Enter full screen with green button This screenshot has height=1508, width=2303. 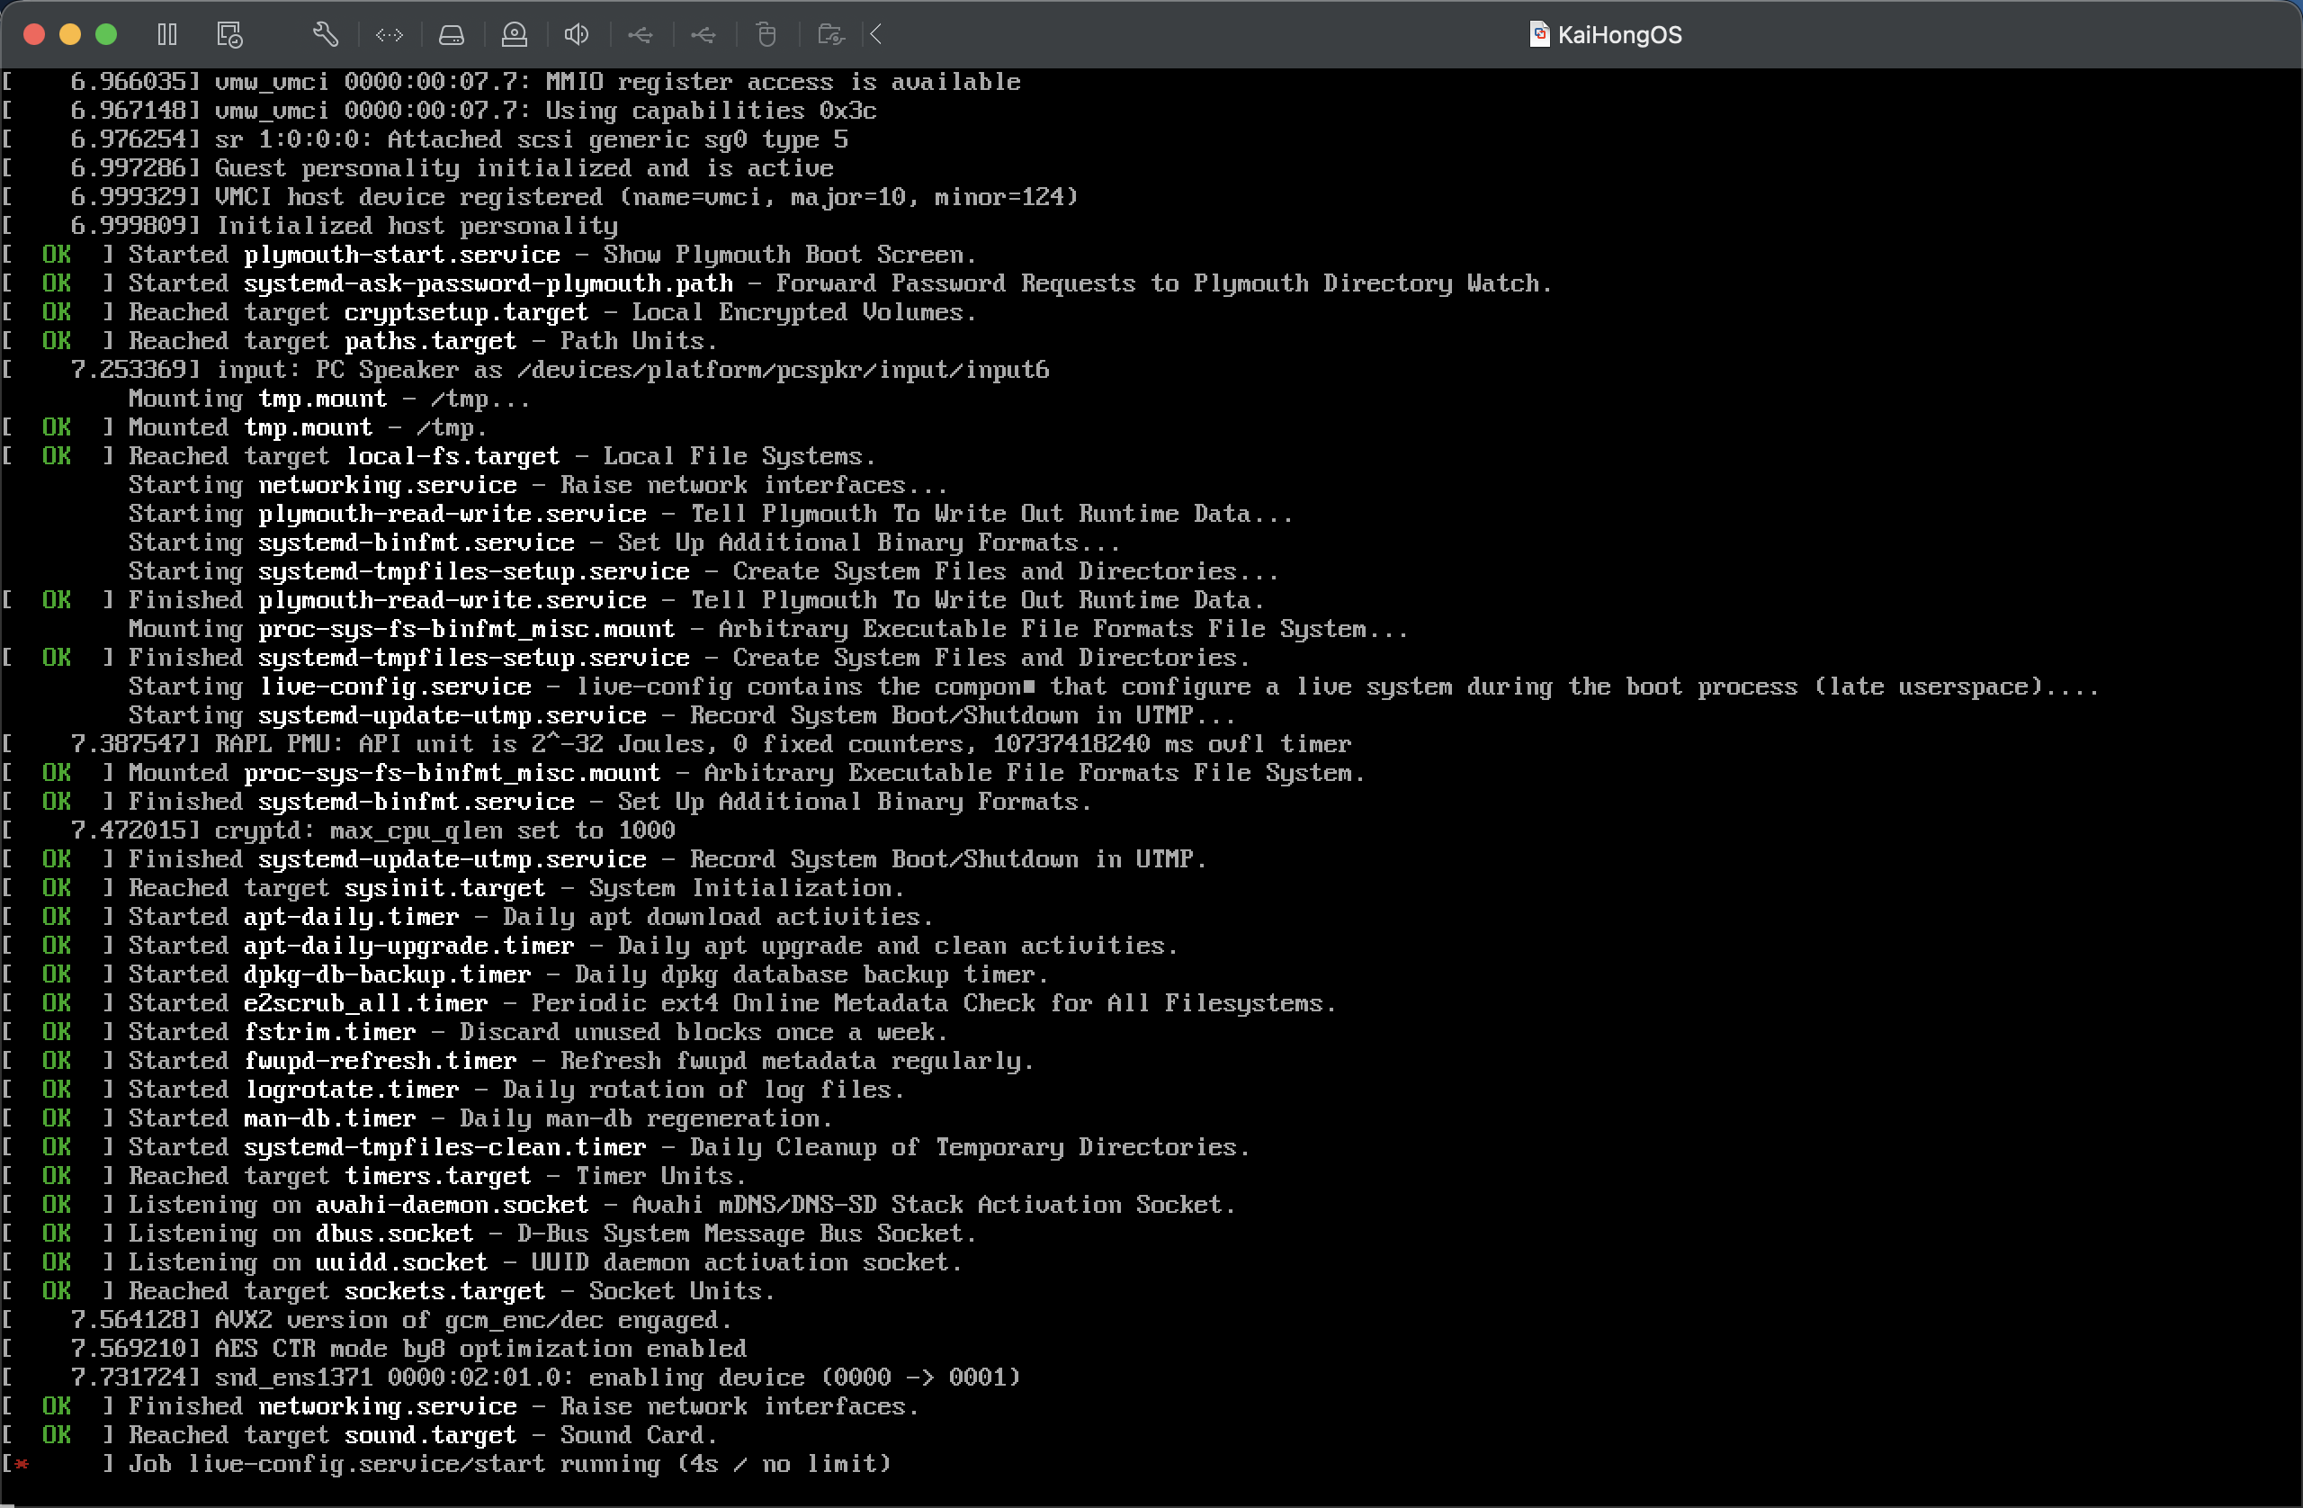click(x=106, y=35)
